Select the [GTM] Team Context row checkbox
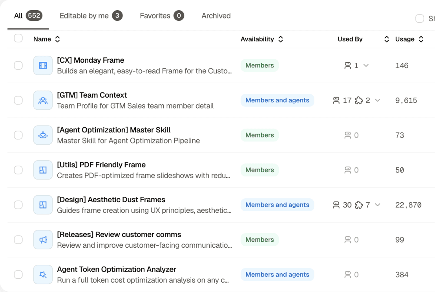 18,100
